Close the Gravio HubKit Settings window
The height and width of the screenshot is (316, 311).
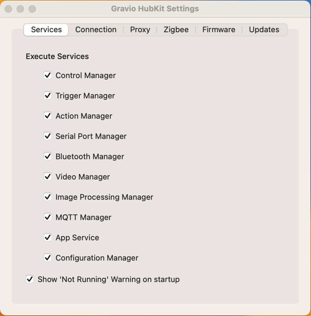click(x=9, y=9)
